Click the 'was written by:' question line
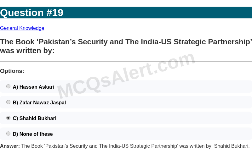Screen dimensions: 252x149 tap(27, 50)
